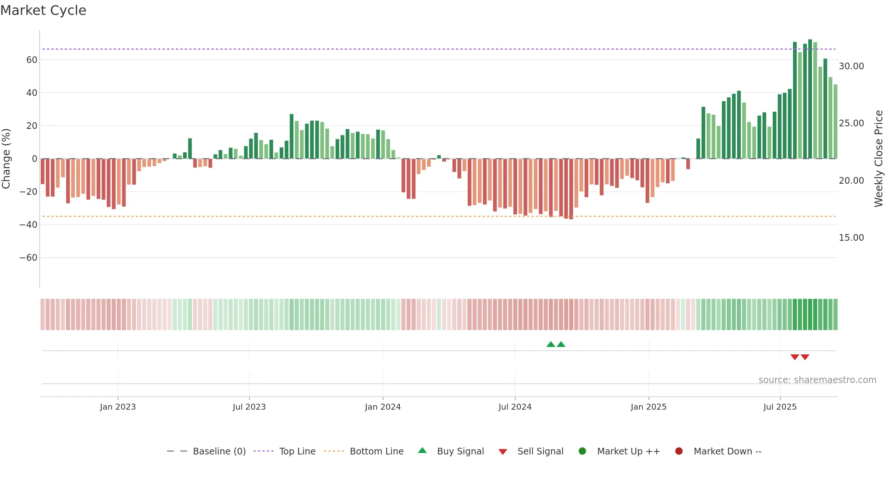Click the Market Up ++ legend label
Screen dimensions: 889x500
click(629, 451)
